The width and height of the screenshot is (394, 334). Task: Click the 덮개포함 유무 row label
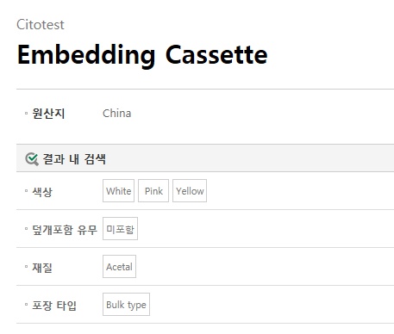pyautogui.click(x=65, y=230)
